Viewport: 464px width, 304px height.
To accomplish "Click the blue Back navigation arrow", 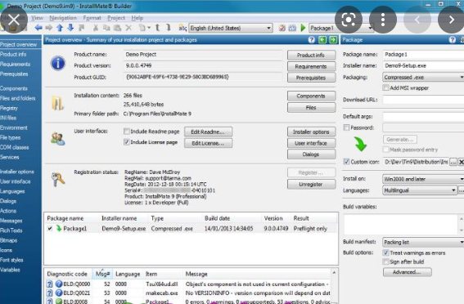I will click(x=38, y=28).
